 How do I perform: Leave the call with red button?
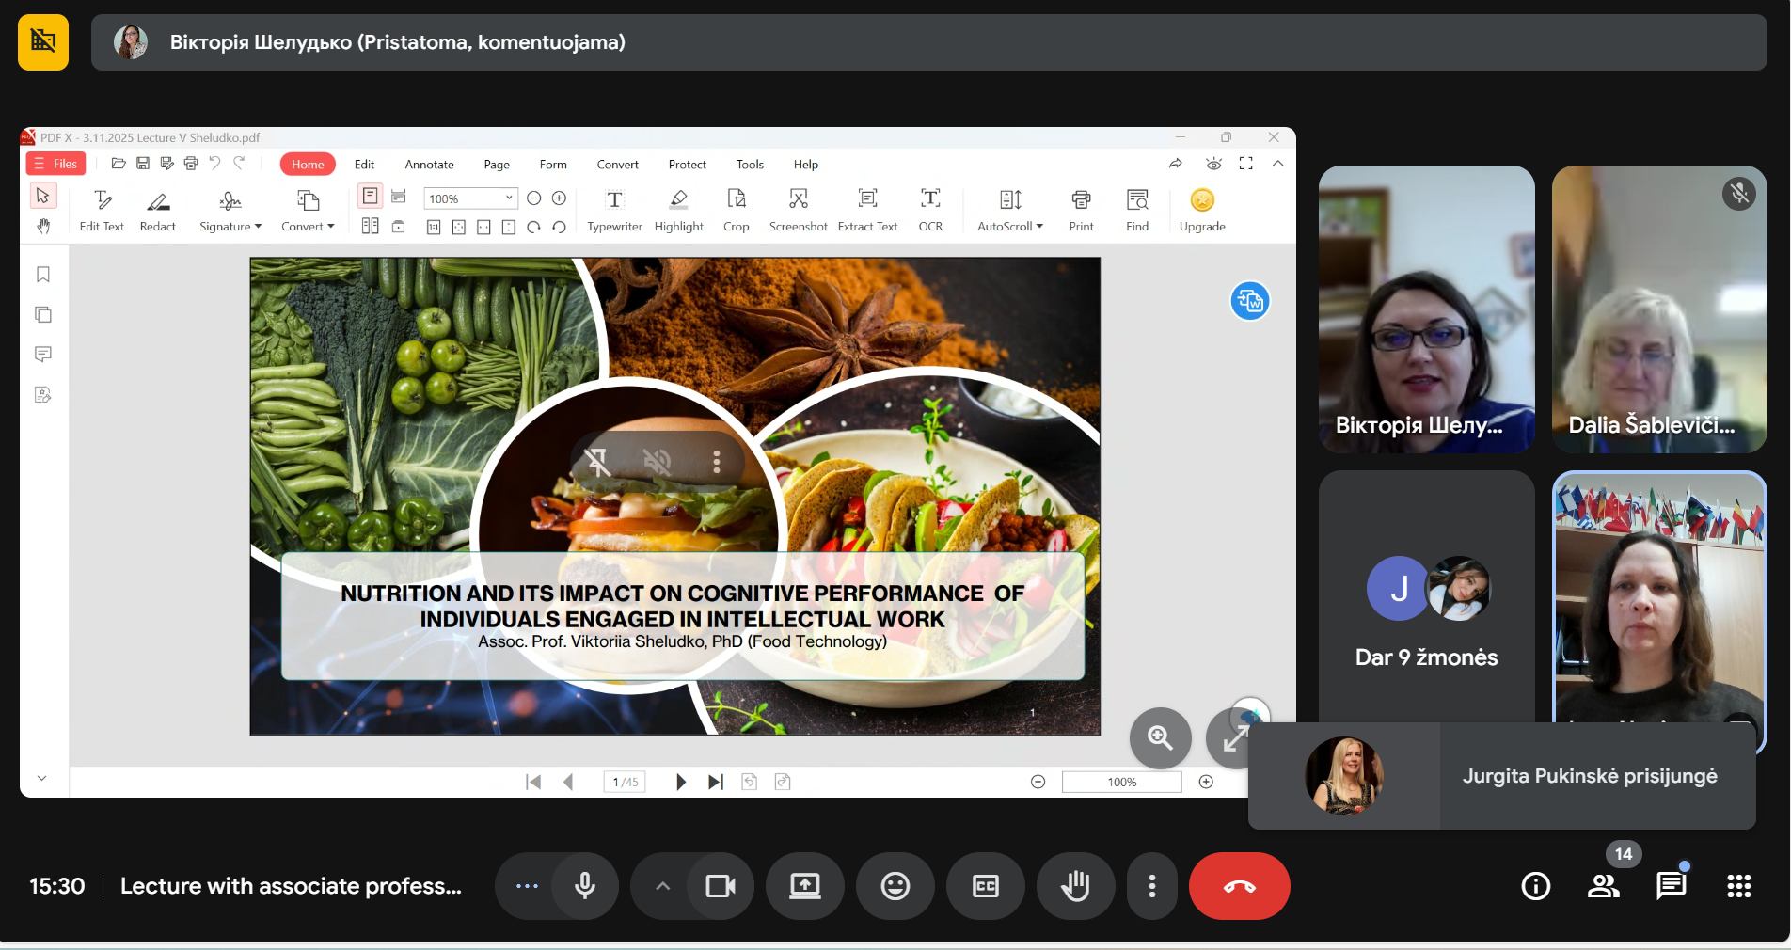click(x=1239, y=886)
